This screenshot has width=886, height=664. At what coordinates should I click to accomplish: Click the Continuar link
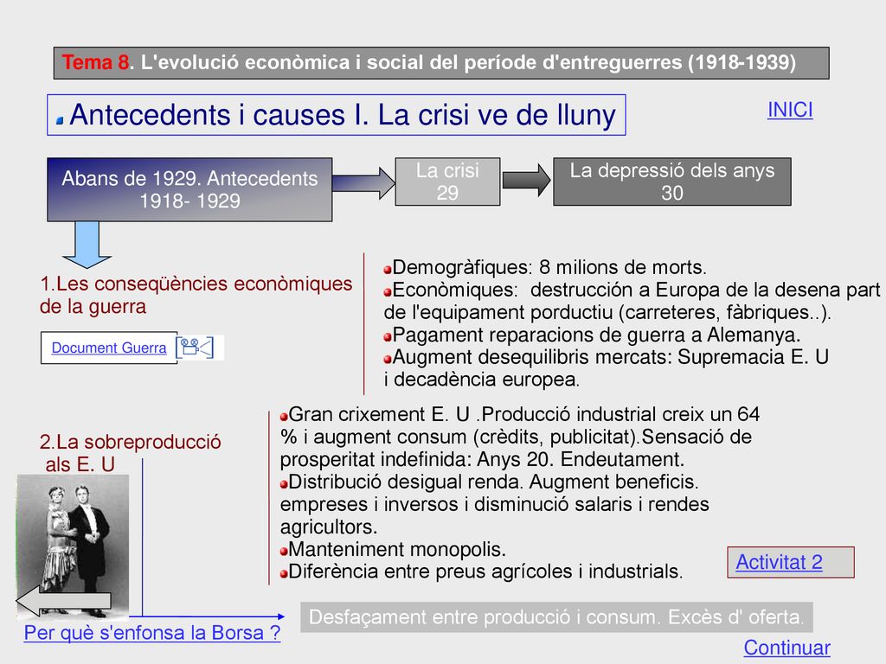click(787, 648)
